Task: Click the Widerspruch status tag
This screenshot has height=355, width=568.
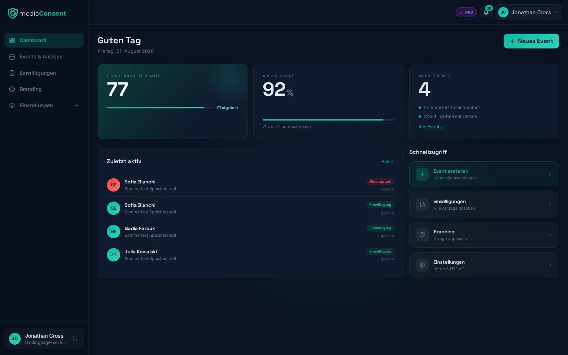Action: click(x=380, y=182)
